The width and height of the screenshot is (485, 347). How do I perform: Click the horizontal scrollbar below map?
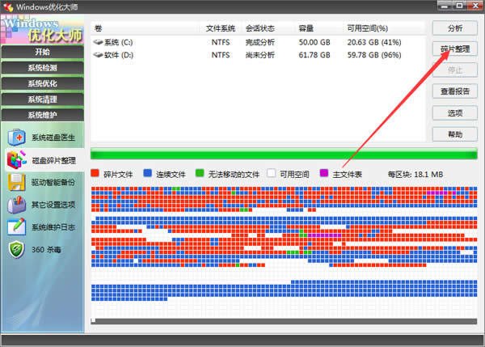pos(284,321)
